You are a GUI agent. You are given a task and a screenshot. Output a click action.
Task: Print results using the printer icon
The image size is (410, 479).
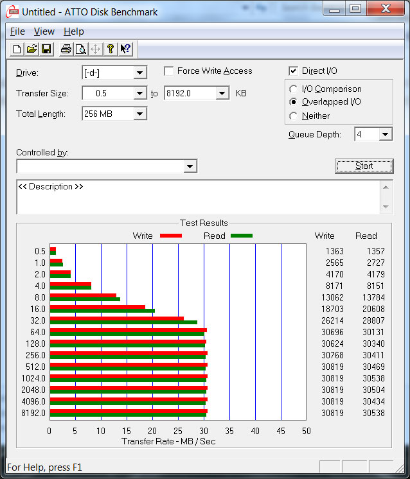tap(66, 49)
